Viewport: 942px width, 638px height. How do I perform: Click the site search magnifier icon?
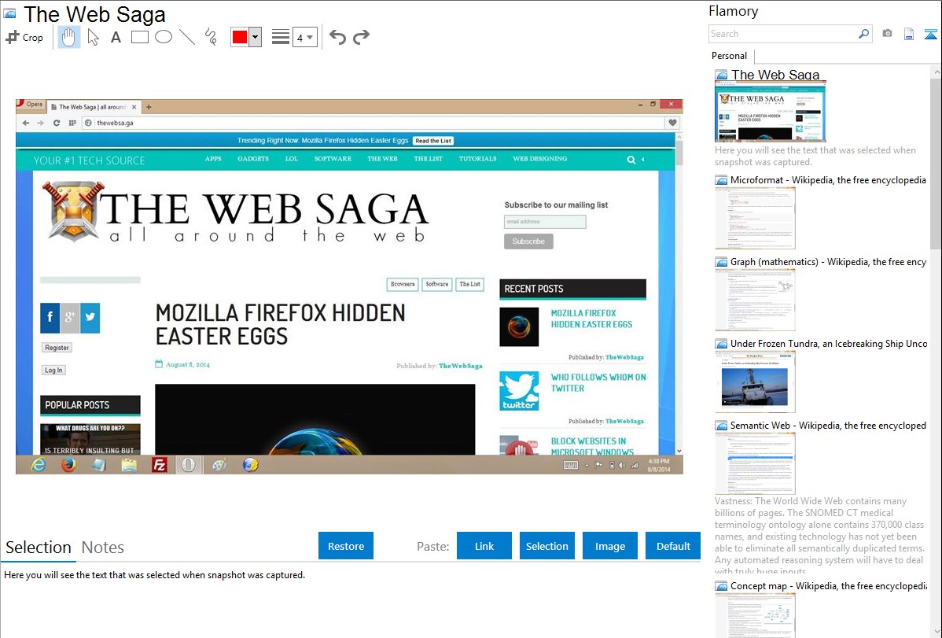(x=631, y=160)
